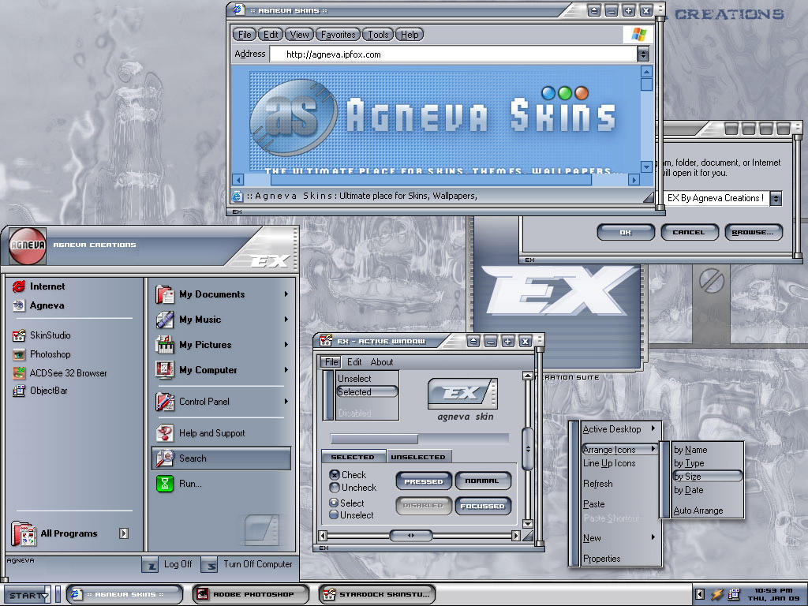Viewport: 808px width, 606px height.
Task: Open Photoshop from the pinned list
Action: click(x=19, y=354)
